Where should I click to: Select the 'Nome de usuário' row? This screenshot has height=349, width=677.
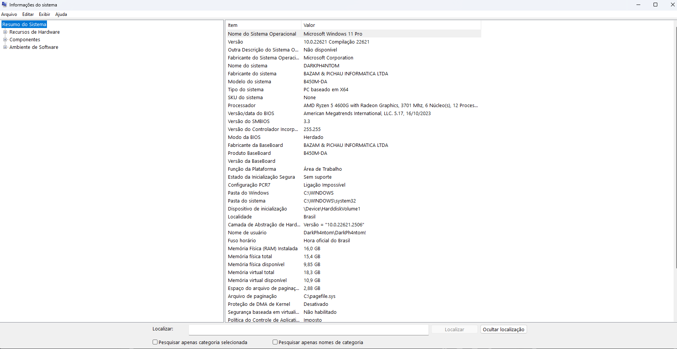coord(354,233)
